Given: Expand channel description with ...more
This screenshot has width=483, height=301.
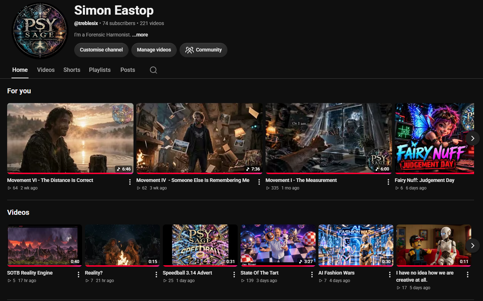Looking at the screenshot, I should point(140,35).
